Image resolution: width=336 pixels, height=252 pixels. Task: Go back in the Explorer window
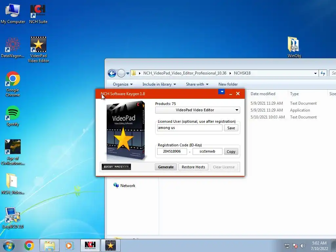coord(112,73)
